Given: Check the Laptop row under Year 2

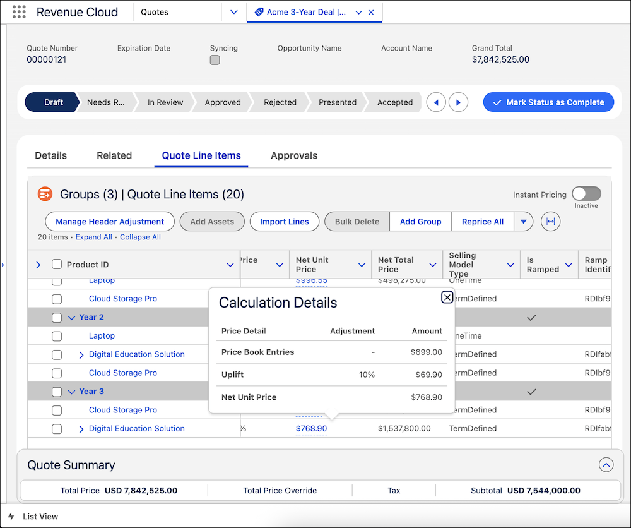Looking at the screenshot, I should click(57, 336).
